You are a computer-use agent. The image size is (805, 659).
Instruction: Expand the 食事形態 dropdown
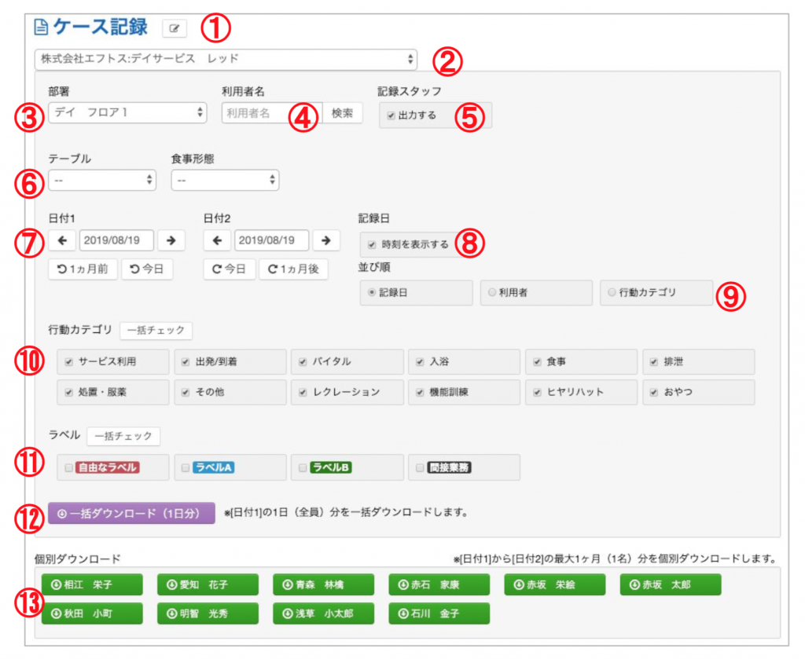[225, 181]
